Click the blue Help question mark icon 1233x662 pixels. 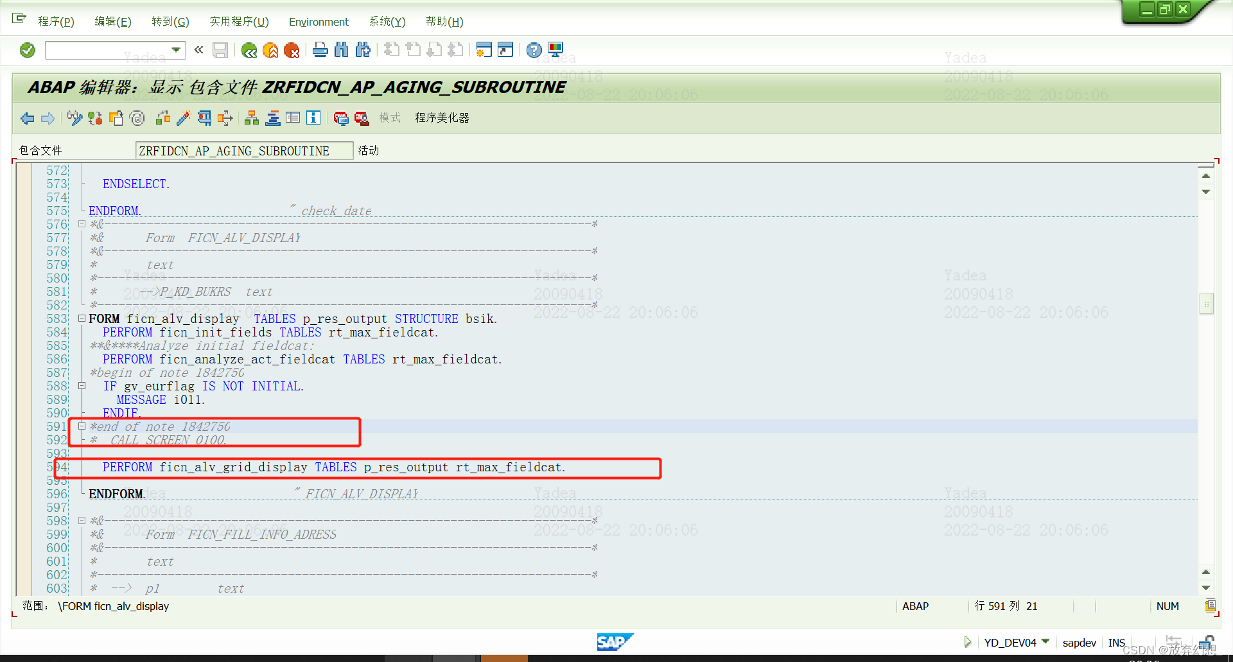[534, 49]
